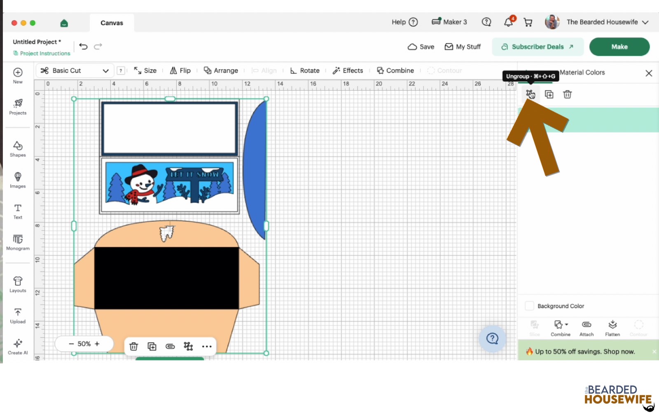Open the Monogram tool
This screenshot has width=659, height=419.
pyautogui.click(x=18, y=242)
